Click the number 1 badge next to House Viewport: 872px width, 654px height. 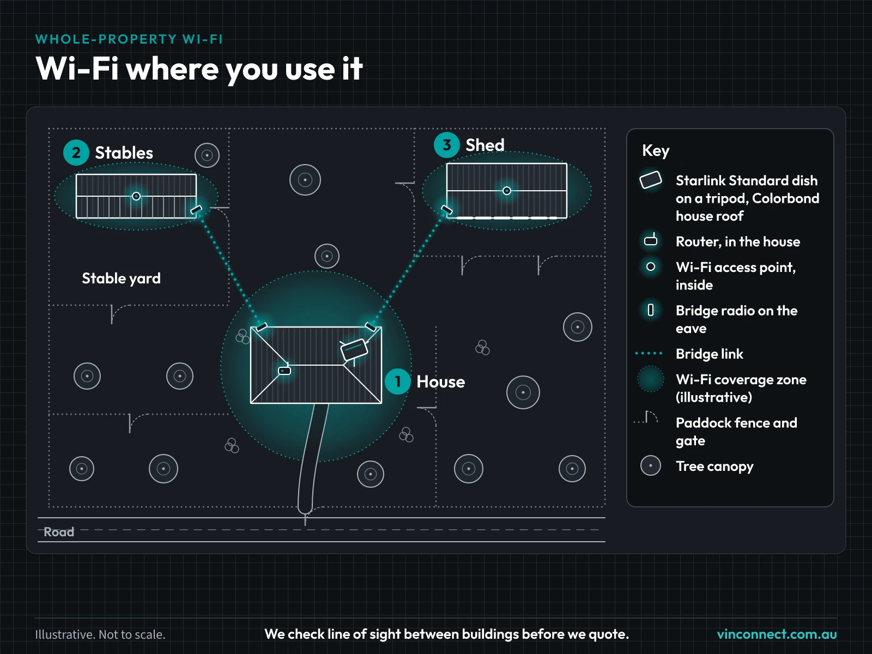click(398, 381)
